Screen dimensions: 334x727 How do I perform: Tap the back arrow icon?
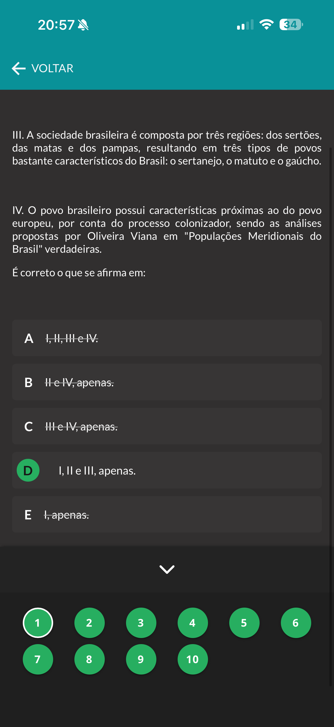coord(18,69)
